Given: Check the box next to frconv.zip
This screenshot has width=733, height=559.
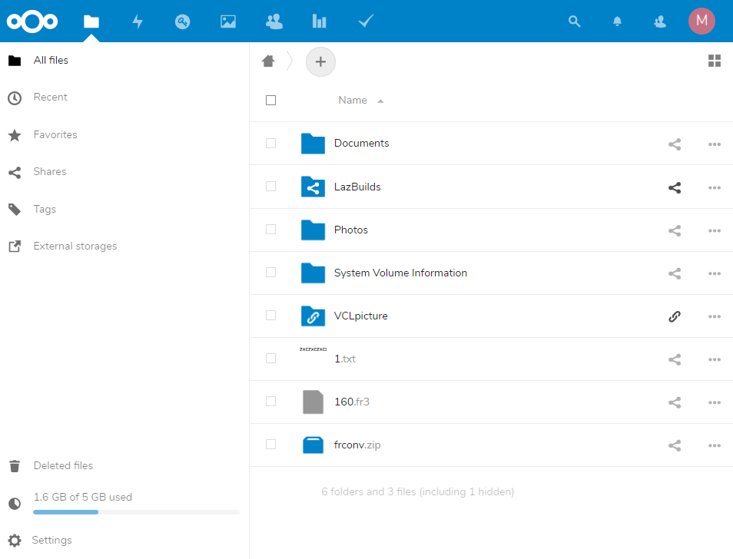Looking at the screenshot, I should click(x=270, y=445).
